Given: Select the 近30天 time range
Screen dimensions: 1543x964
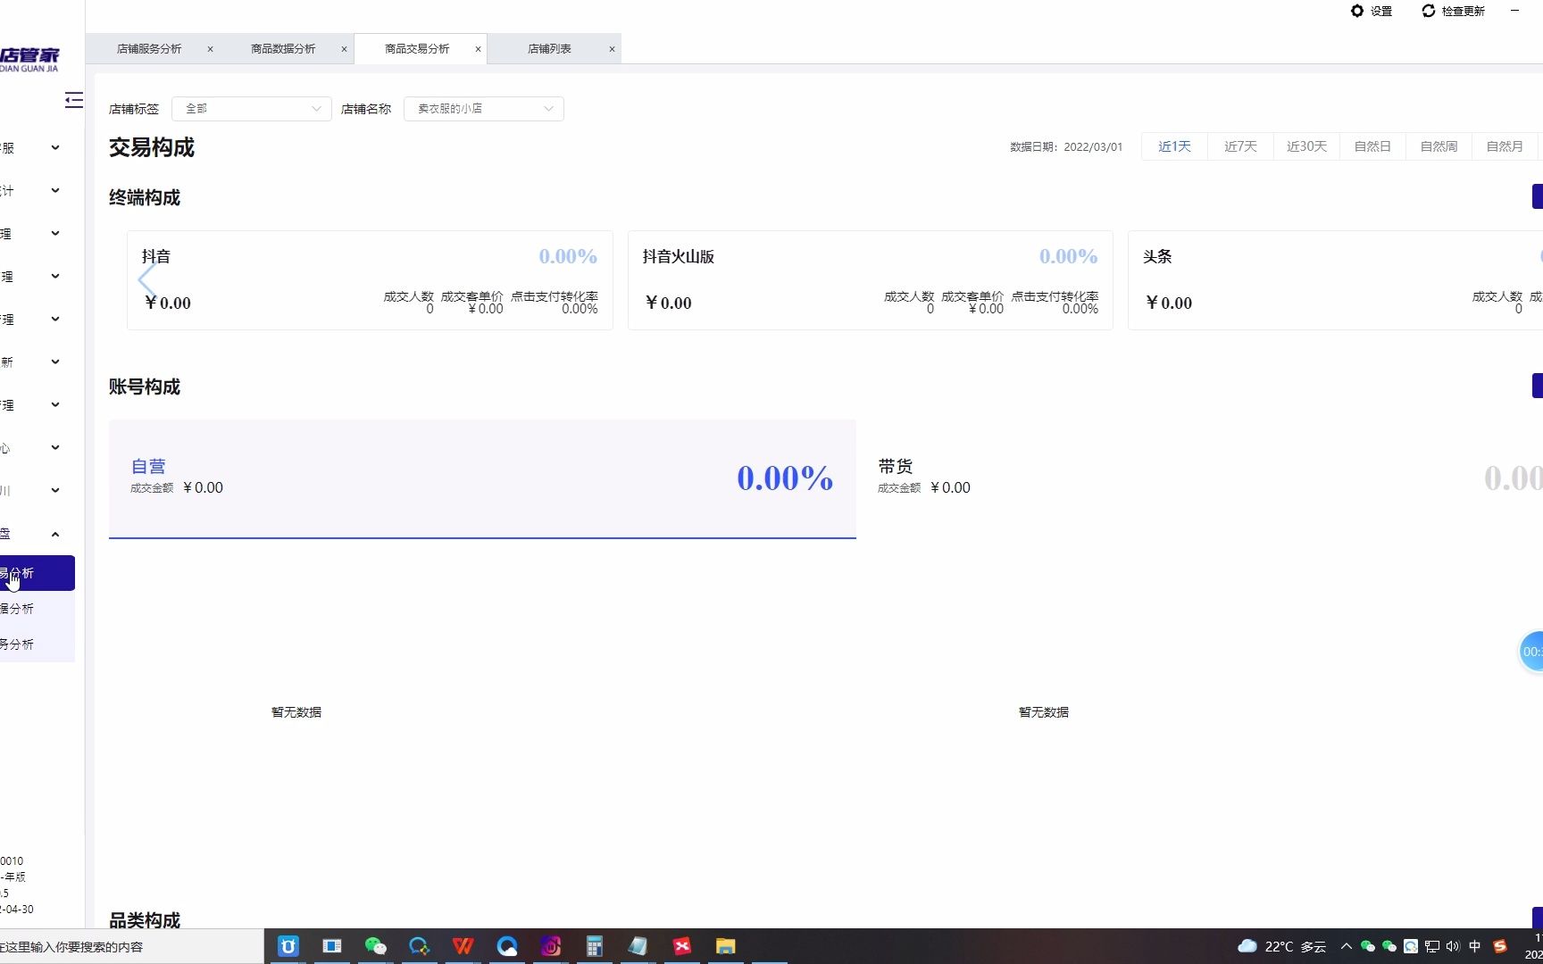Looking at the screenshot, I should 1305,145.
